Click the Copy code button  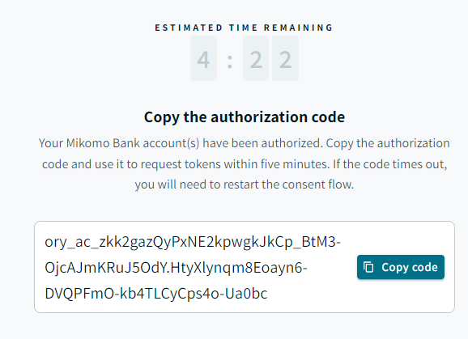point(401,267)
